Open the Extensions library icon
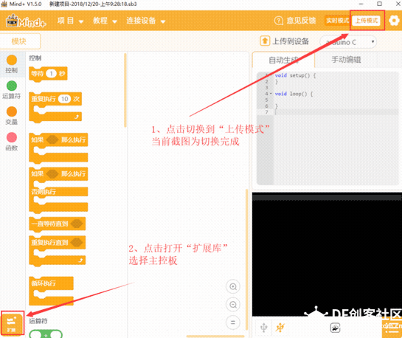This screenshot has height=338, width=402. click(x=12, y=323)
